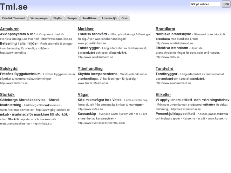Open the Markiser category heading
The height and width of the screenshot is (173, 231).
tap(86, 29)
